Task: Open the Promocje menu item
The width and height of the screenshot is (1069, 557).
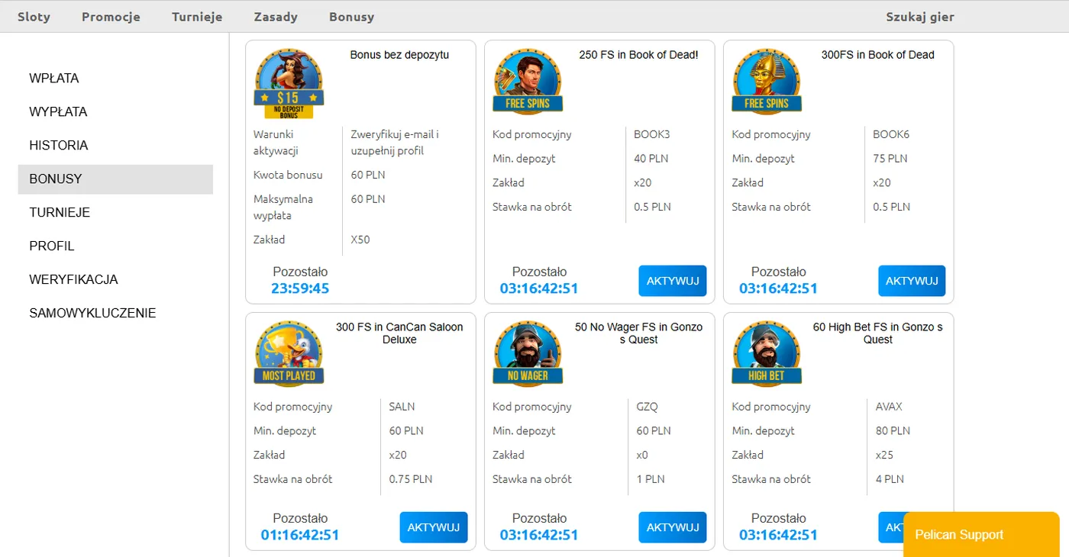Action: pos(111,17)
